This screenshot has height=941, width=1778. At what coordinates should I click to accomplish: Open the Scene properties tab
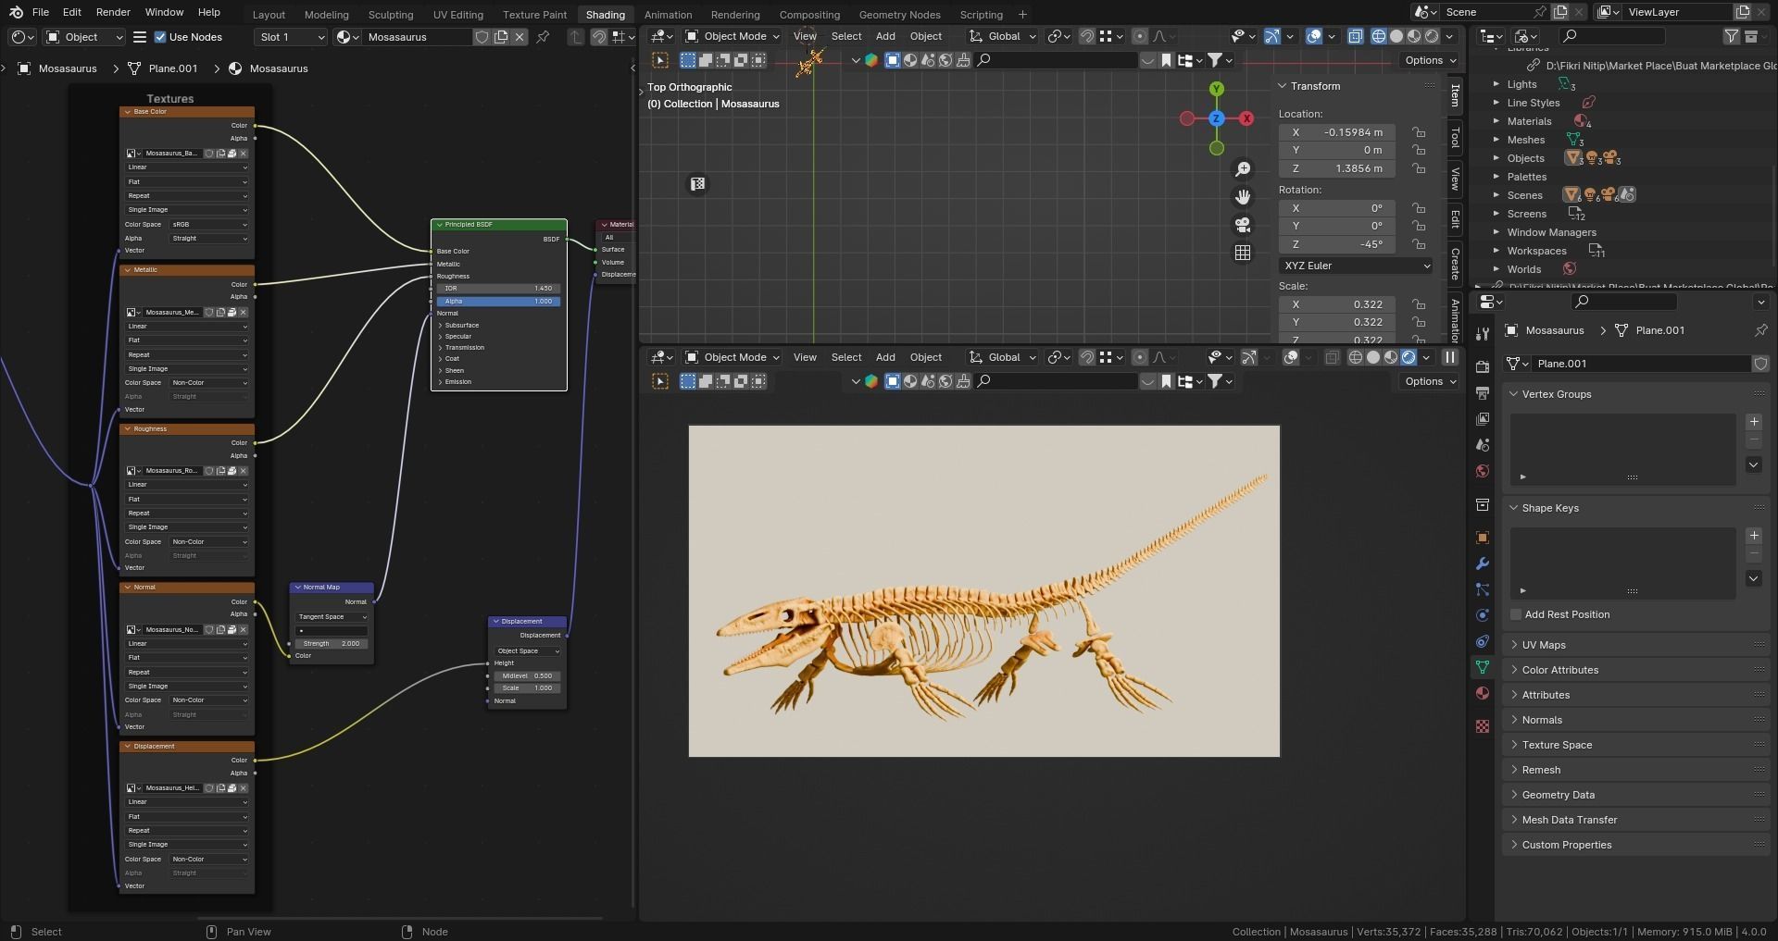tap(1483, 444)
